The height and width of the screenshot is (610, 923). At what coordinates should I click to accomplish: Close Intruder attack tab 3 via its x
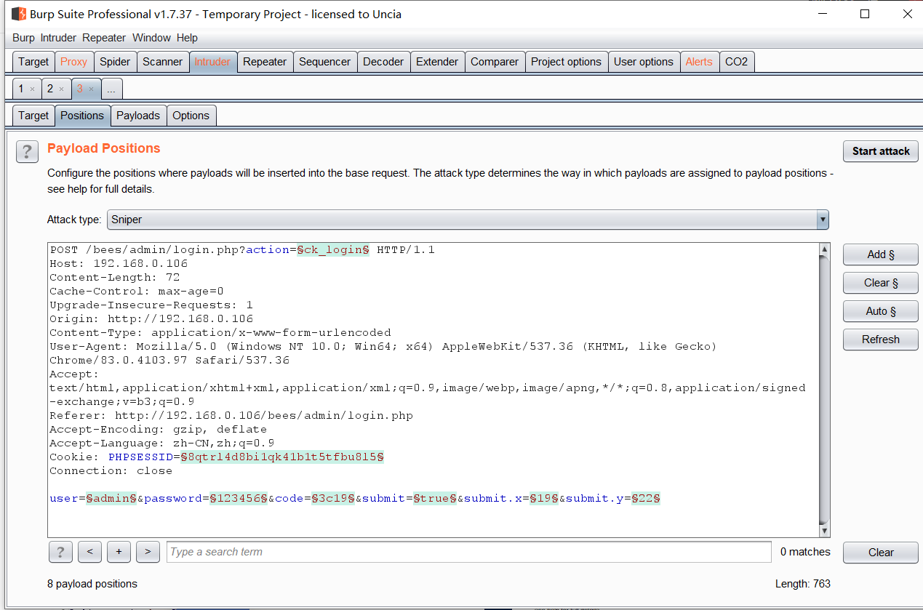coord(91,89)
